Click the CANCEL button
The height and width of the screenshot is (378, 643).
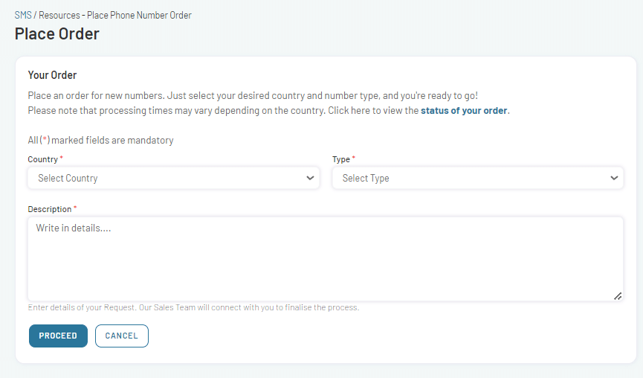[122, 336]
